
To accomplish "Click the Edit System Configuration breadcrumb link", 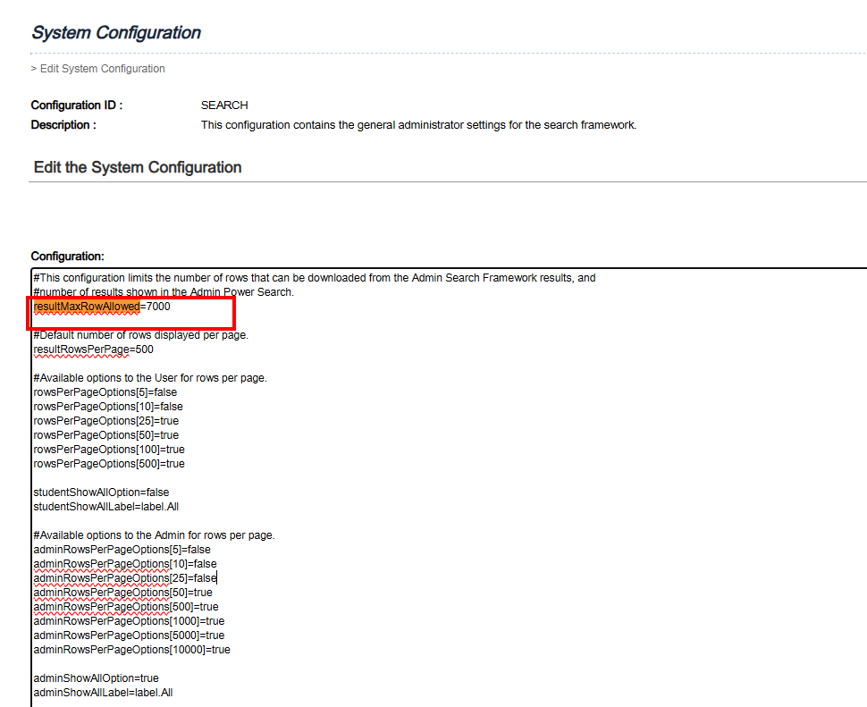I will 102,69.
